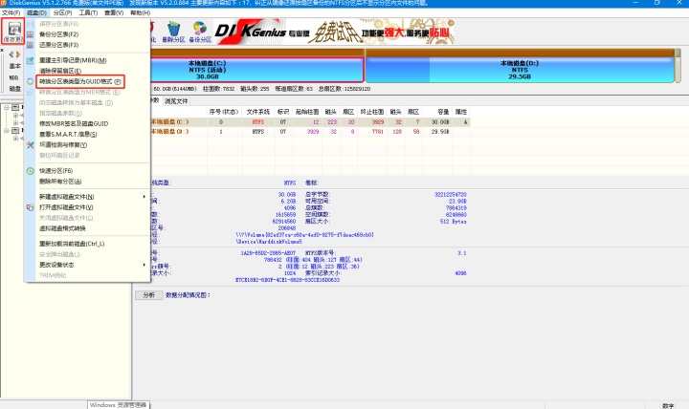Click the 终止柱面 column header
This screenshot has width=689, height=409.
(x=371, y=112)
